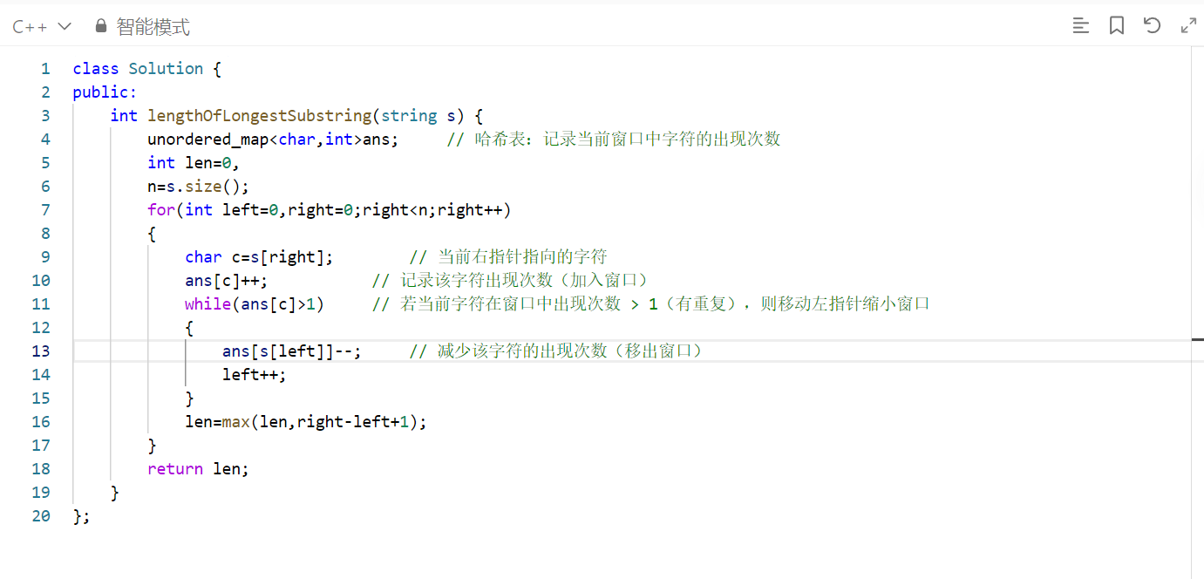Image resolution: width=1204 pixels, height=579 pixels.
Task: Click the 'left++;' statement
Action: pos(255,375)
